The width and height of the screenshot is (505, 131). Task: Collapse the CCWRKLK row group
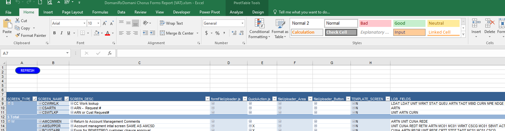40,103
